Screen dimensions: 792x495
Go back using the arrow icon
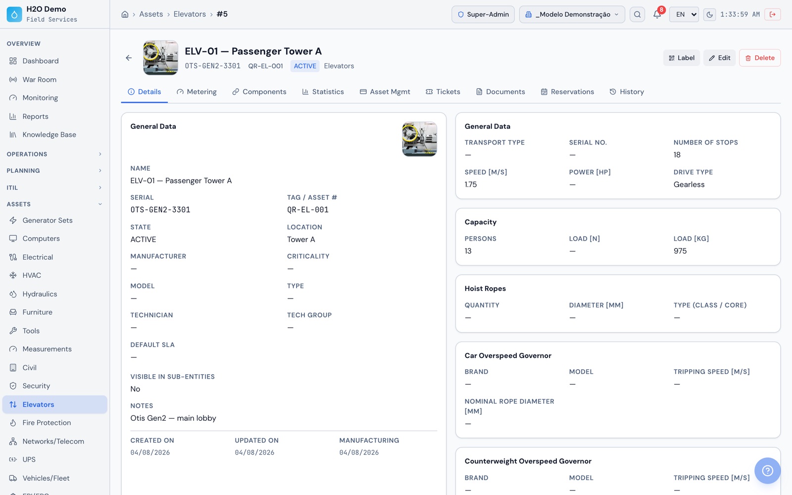[129, 58]
